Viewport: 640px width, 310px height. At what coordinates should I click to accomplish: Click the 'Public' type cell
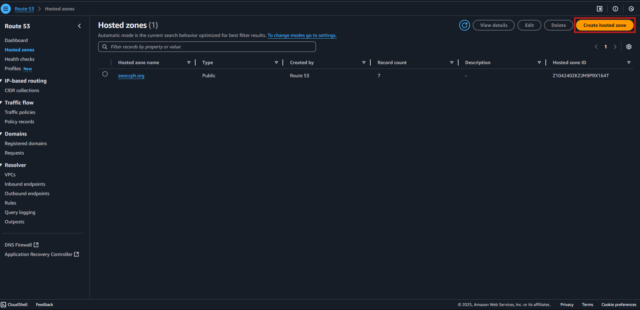tap(209, 76)
